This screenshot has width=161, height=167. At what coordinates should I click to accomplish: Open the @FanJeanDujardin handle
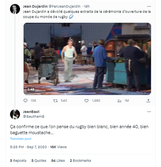(64, 6)
